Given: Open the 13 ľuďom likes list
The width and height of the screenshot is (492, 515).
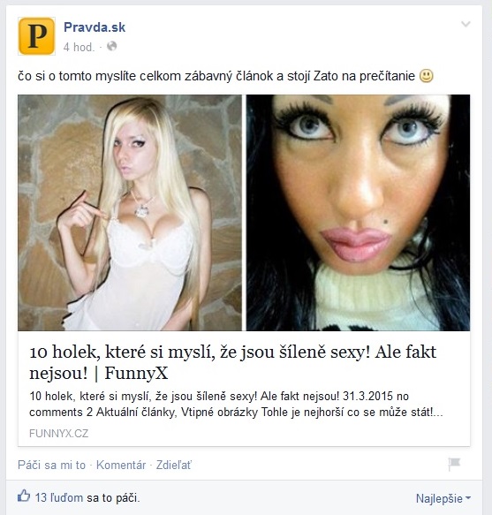Looking at the screenshot, I should (x=59, y=497).
